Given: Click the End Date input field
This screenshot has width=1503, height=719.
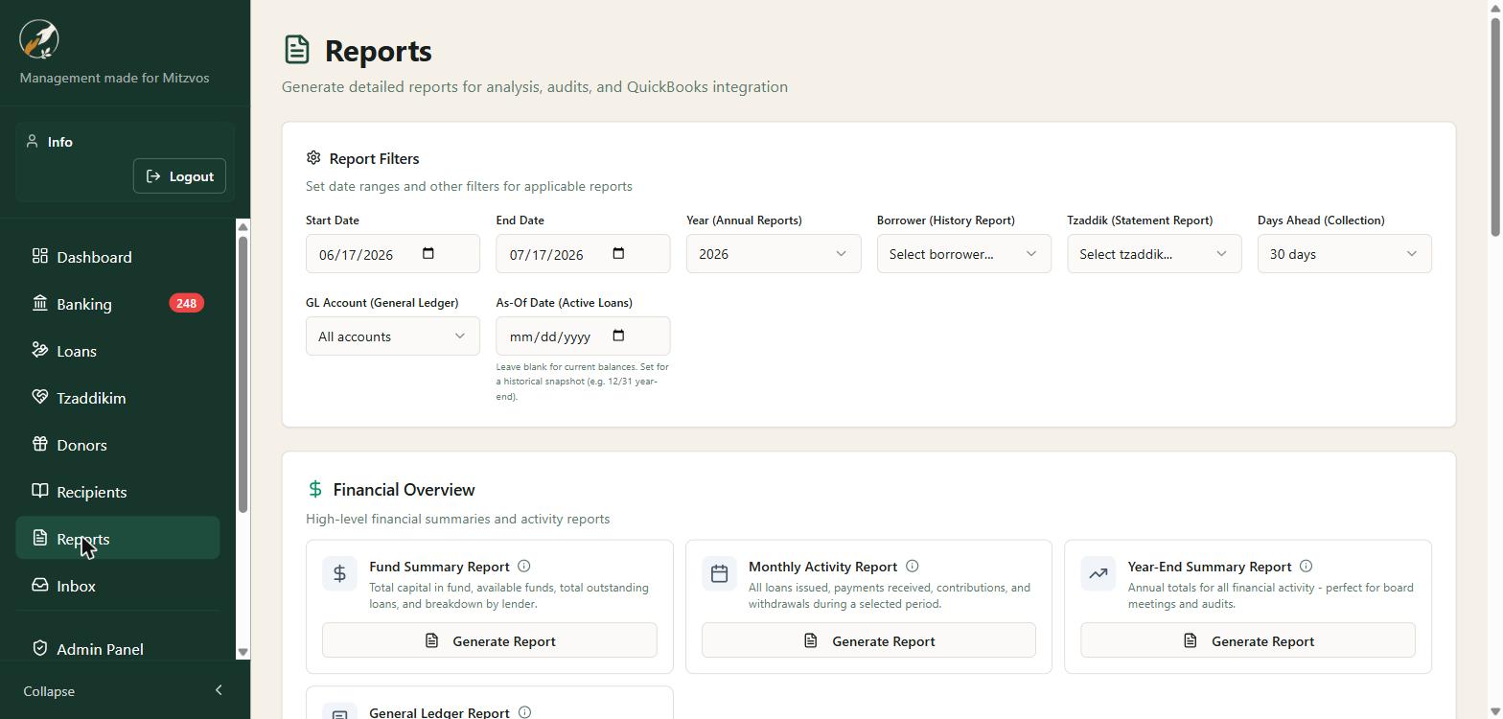Looking at the screenshot, I should point(583,254).
